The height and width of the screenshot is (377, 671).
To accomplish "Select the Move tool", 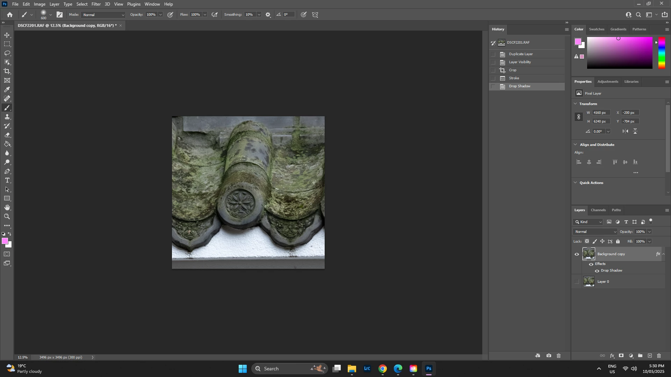I will [x=7, y=35].
